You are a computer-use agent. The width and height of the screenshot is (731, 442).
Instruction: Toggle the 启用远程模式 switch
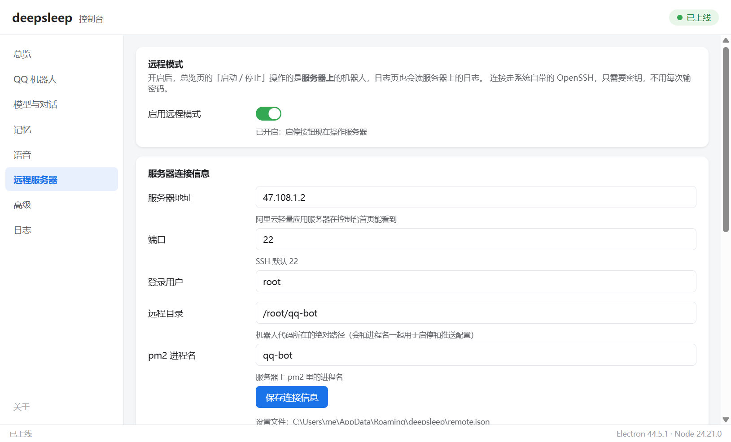coord(268,114)
